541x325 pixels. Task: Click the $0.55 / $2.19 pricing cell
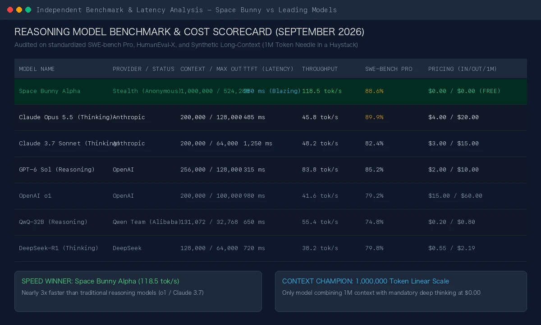(x=452, y=248)
